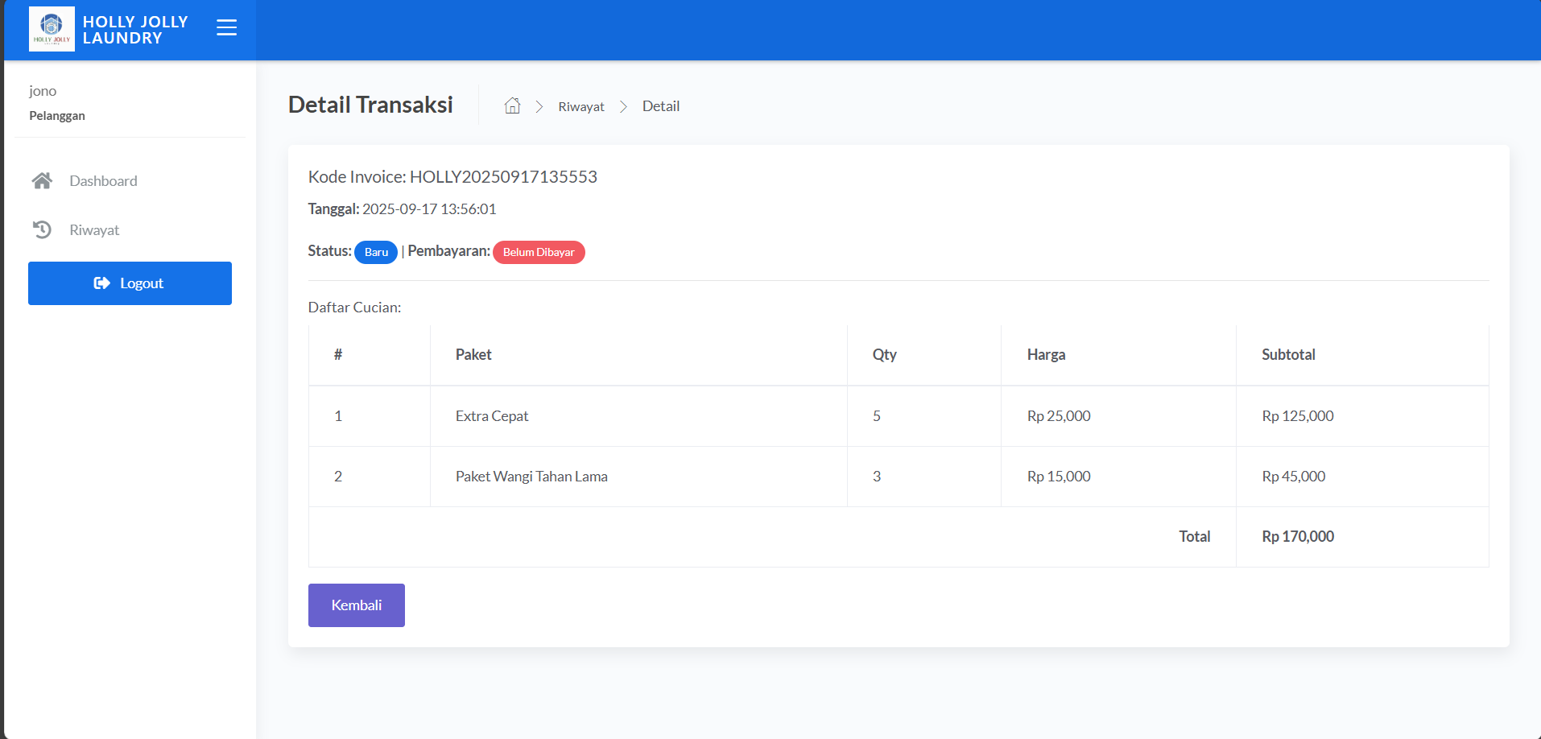Click the Rp 170,000 total amount

pyautogui.click(x=1297, y=537)
